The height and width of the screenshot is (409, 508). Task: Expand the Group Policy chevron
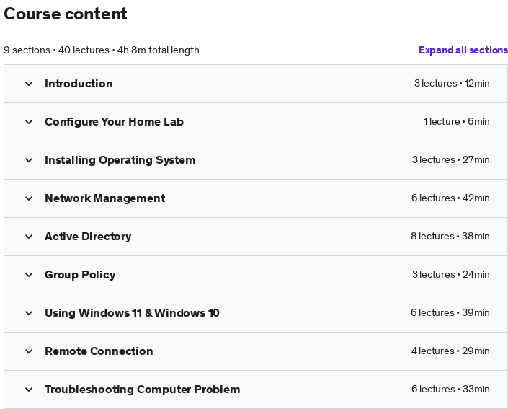pos(29,275)
